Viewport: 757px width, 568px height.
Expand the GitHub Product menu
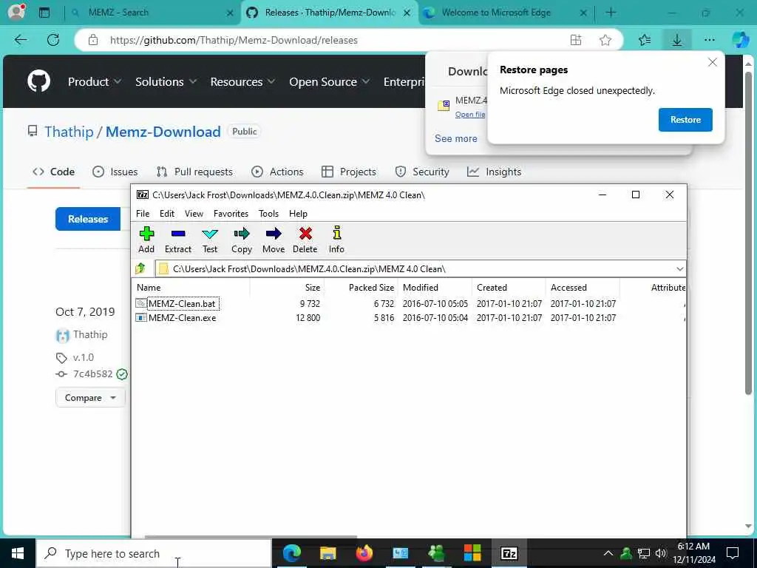(94, 81)
